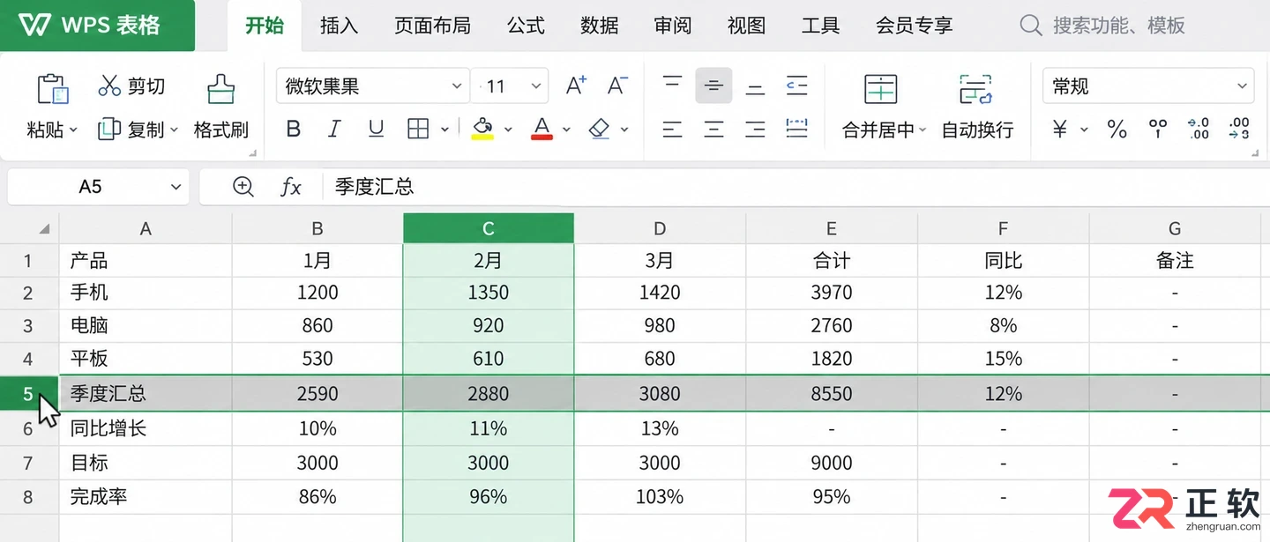Open fill color dropdown arrow
1270x542 pixels.
(x=508, y=130)
